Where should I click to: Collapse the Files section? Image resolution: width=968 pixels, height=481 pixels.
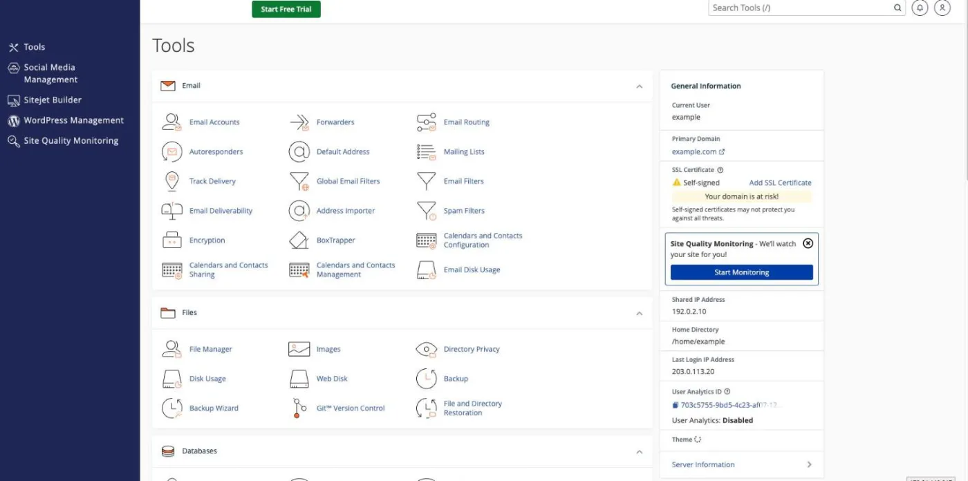click(x=639, y=314)
